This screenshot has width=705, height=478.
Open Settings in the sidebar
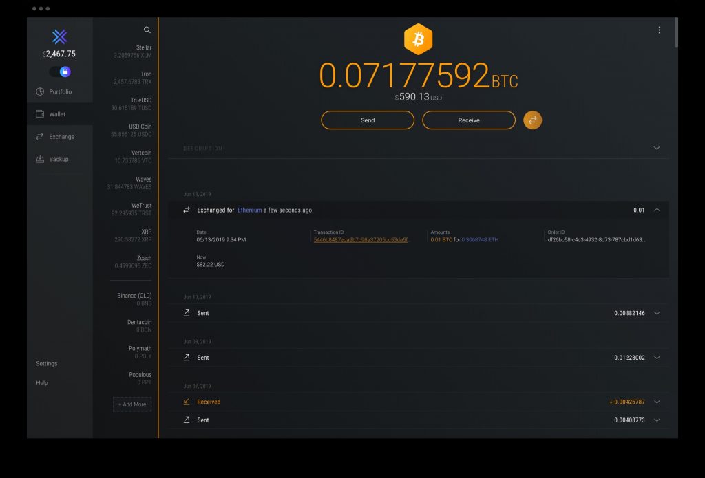click(x=47, y=363)
